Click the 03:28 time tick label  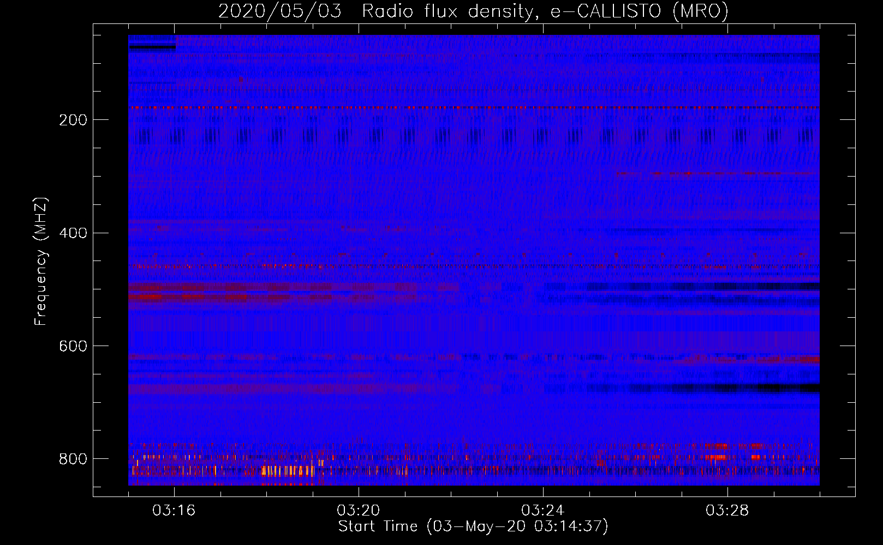pos(727,510)
